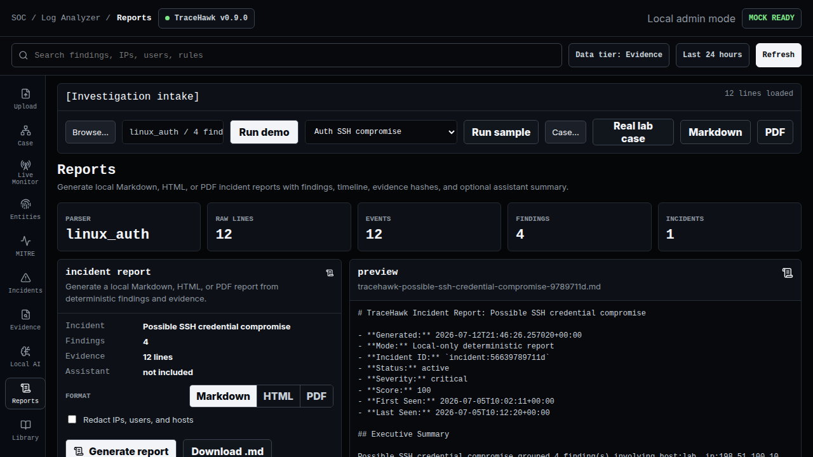Click the search magnifier icon
This screenshot has height=457, width=813.
coord(24,55)
